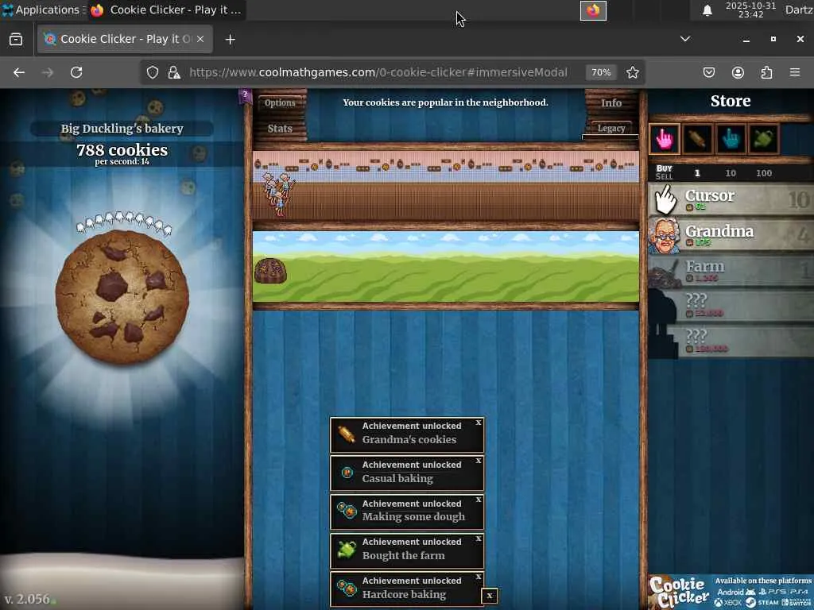Click the Bought the farm watering can icon
Screen dimensions: 814x610
[x=347, y=550]
